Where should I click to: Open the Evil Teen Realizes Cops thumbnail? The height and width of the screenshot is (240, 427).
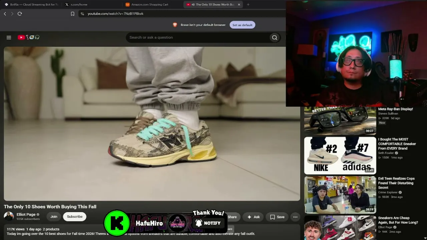[x=340, y=194]
